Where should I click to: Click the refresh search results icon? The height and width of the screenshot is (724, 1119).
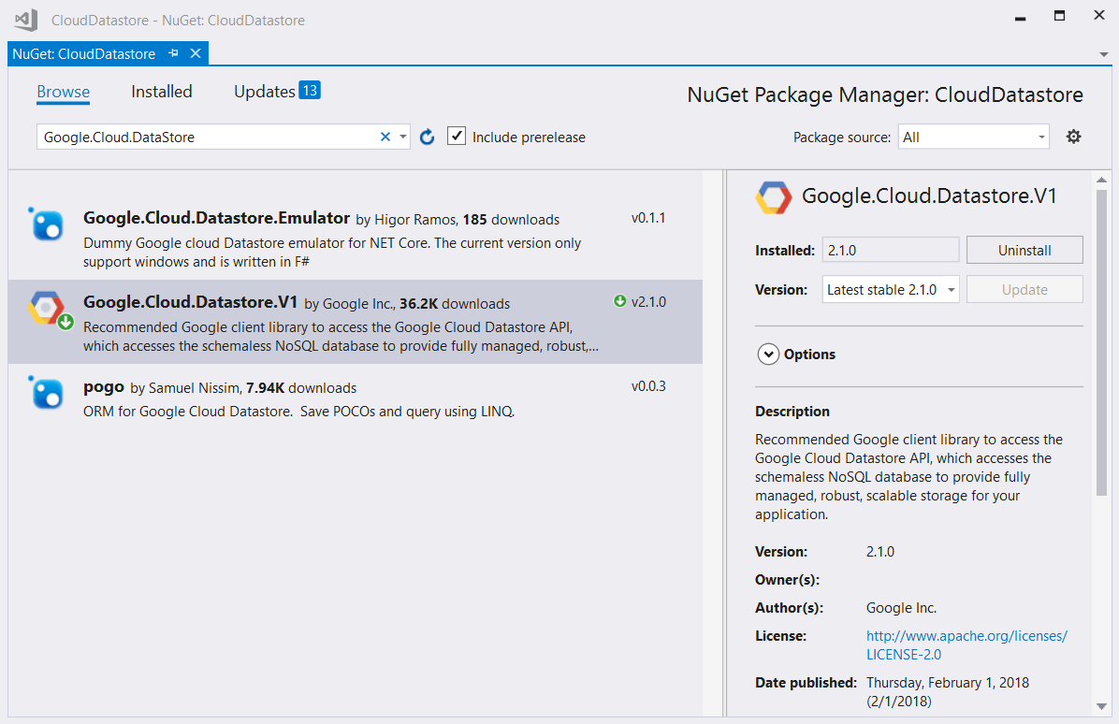tap(427, 138)
